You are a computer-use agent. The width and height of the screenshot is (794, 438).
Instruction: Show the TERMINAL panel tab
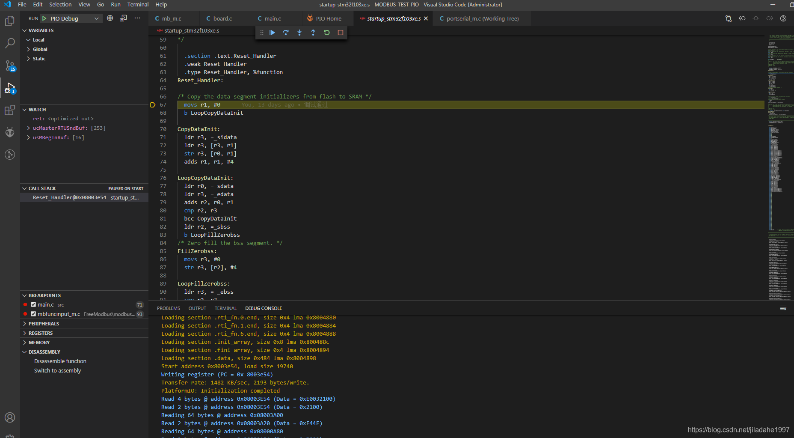[225, 308]
